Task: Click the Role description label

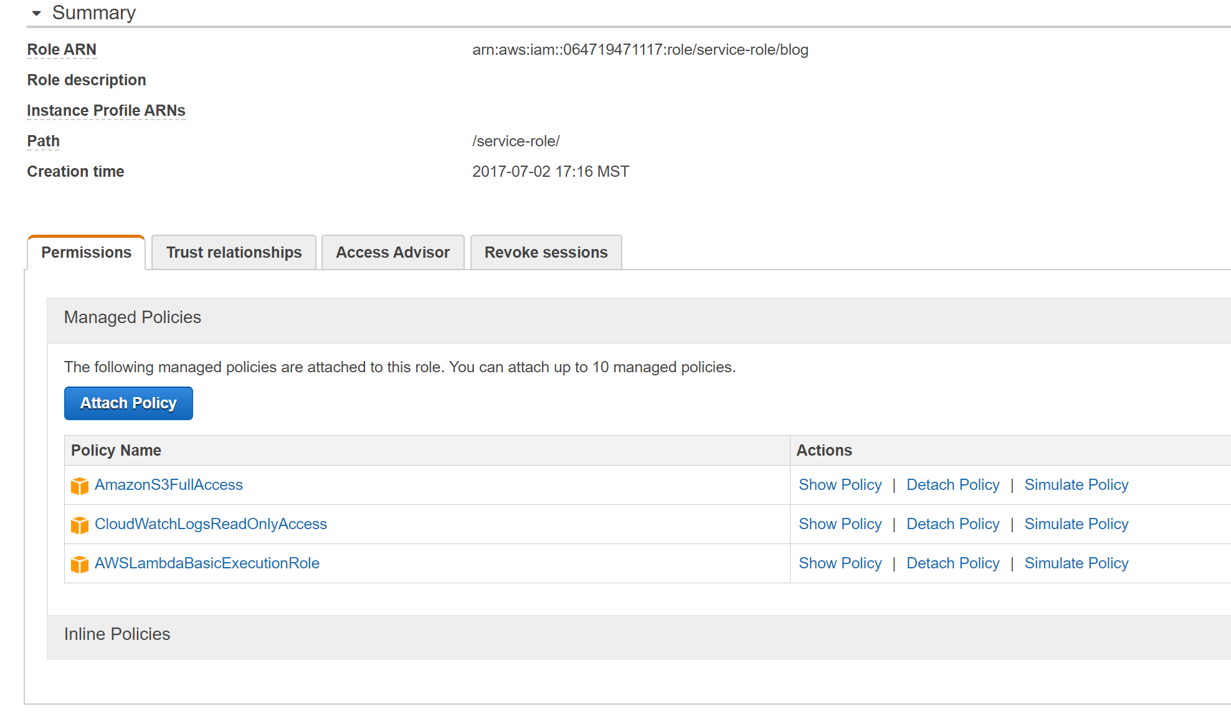Action: coord(87,80)
